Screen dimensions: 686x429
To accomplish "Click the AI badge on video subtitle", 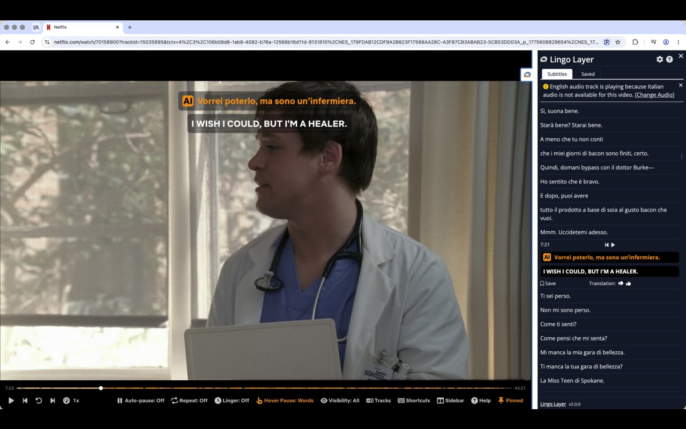I will click(x=188, y=101).
